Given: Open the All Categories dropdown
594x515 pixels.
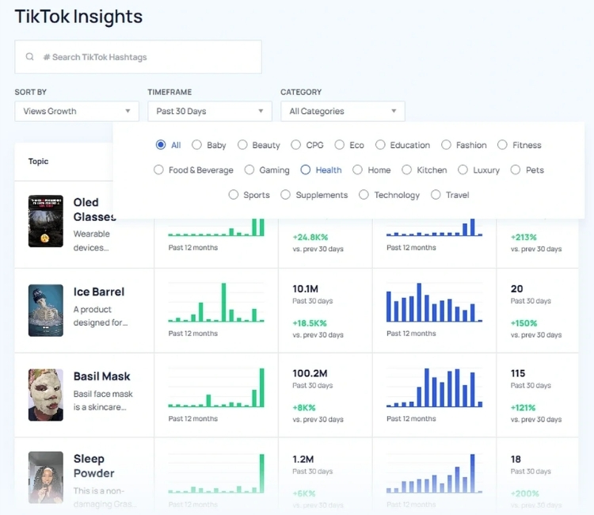Looking at the screenshot, I should point(343,111).
